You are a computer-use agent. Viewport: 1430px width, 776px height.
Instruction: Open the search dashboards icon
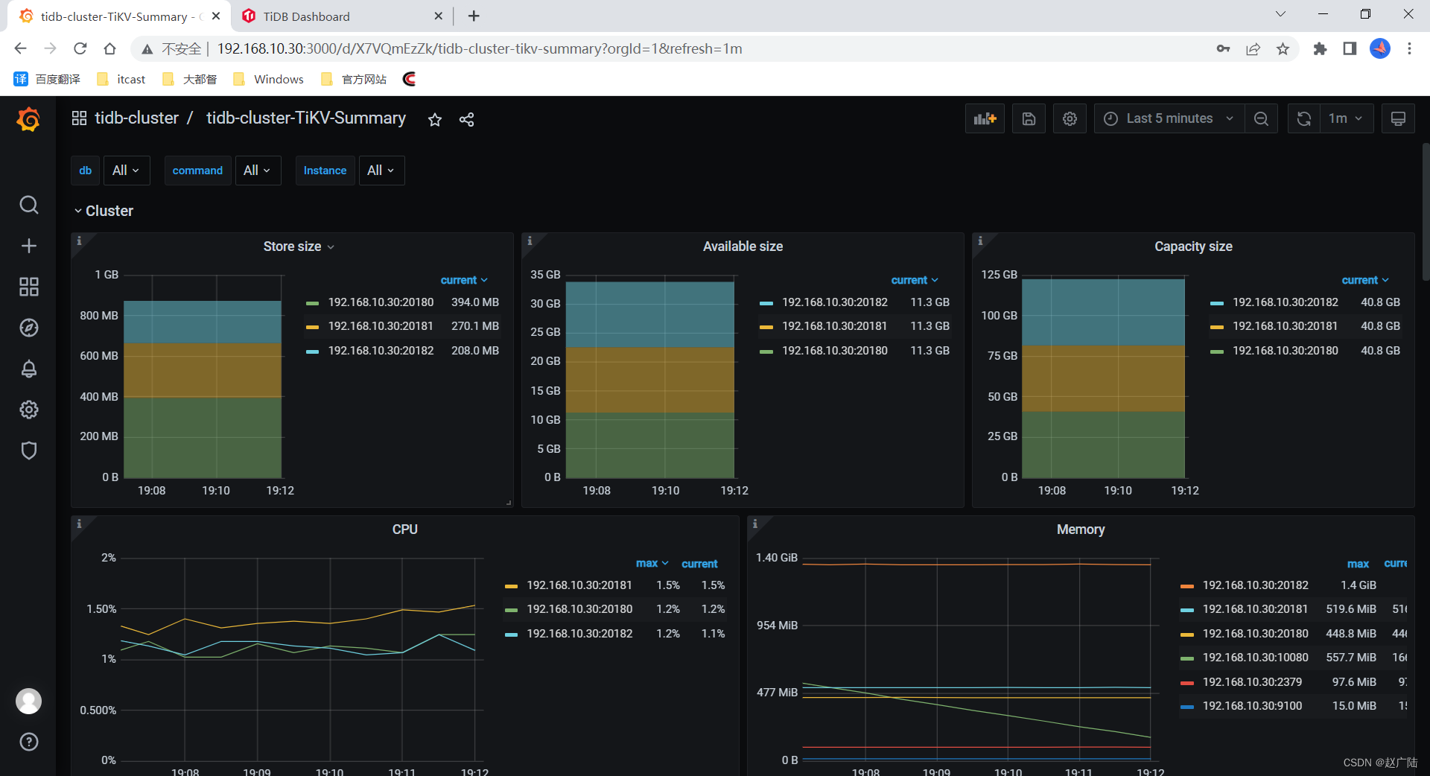pyautogui.click(x=28, y=205)
